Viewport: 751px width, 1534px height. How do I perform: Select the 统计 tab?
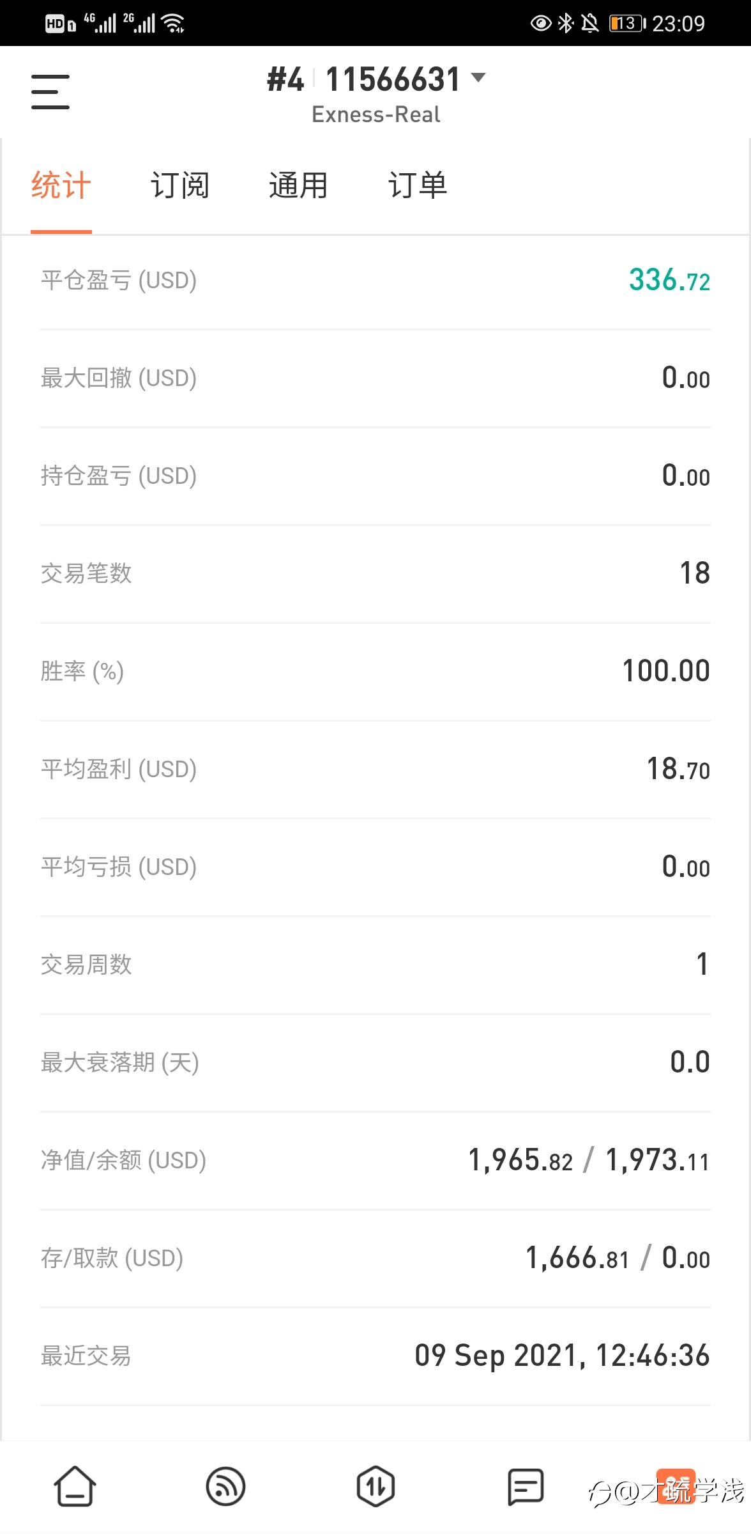tap(61, 185)
